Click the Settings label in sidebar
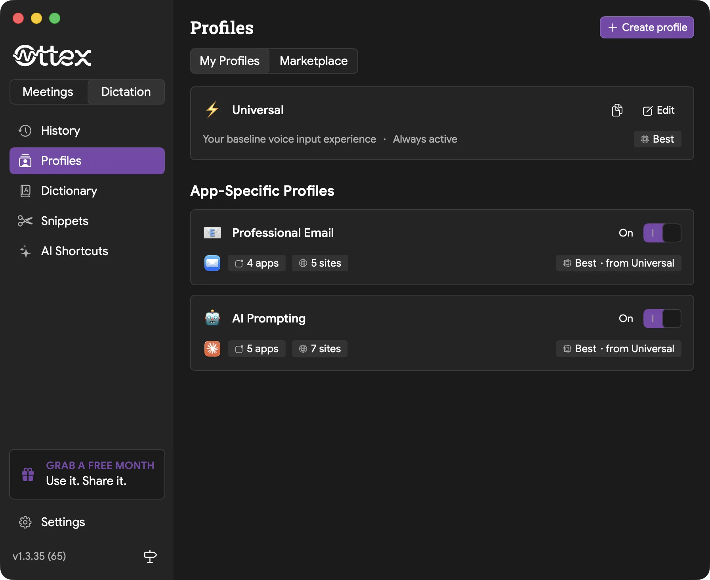The height and width of the screenshot is (580, 710). point(63,522)
